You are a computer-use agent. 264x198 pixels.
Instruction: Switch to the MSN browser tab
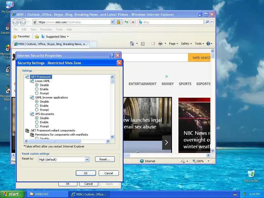click(51, 44)
